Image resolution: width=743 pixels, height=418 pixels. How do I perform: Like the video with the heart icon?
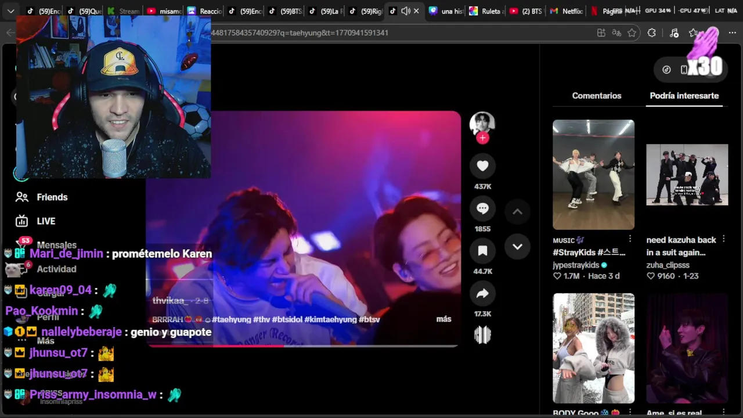coord(482,166)
